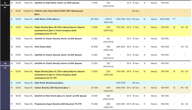The height and width of the screenshot is (110, 192).
Task: Select 'Ultra Deep Stack' tournament name
Action: [43, 47]
